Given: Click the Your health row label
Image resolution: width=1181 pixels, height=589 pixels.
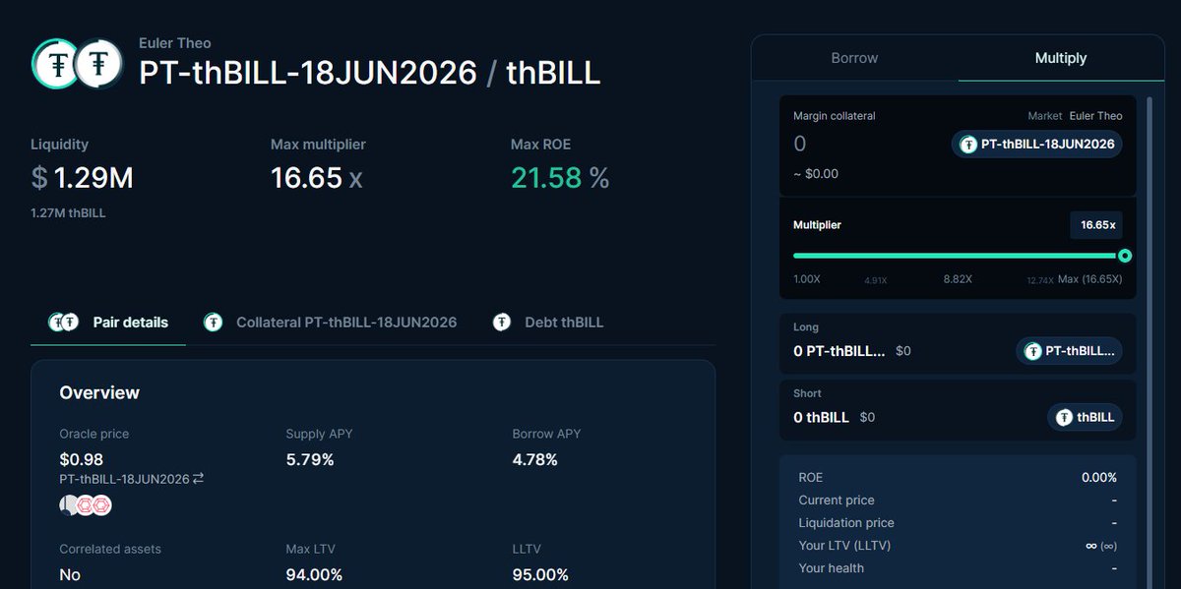Looking at the screenshot, I should pos(832,568).
